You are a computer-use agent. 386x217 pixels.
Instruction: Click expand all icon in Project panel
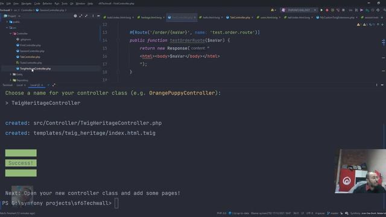point(80,16)
